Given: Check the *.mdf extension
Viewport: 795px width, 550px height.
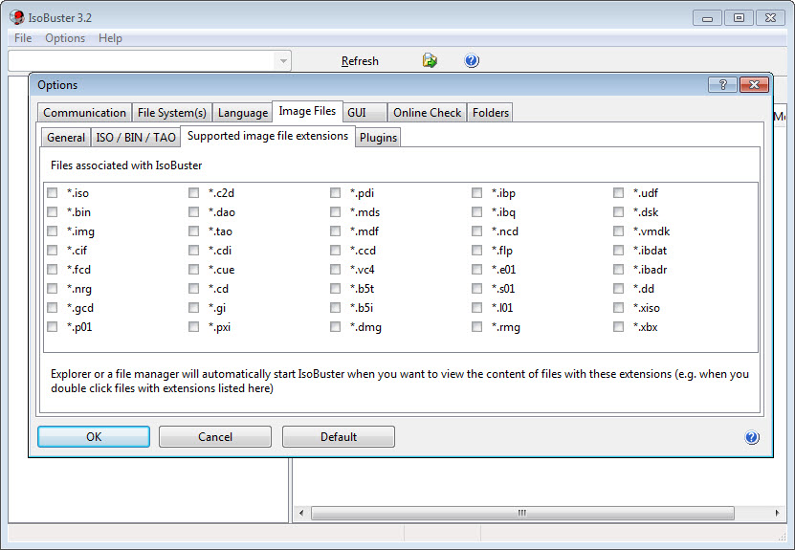Looking at the screenshot, I should click(x=335, y=231).
